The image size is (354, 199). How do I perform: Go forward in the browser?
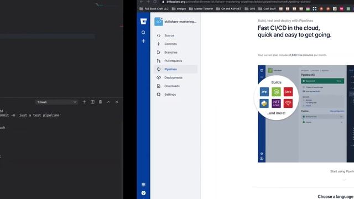148,2
